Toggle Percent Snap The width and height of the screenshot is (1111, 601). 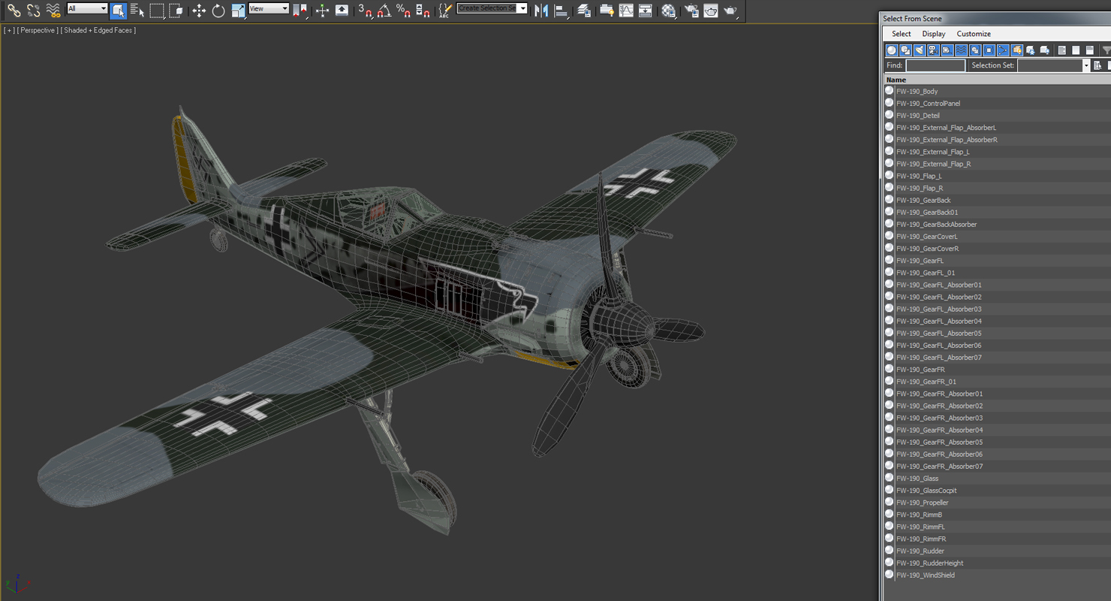[403, 11]
